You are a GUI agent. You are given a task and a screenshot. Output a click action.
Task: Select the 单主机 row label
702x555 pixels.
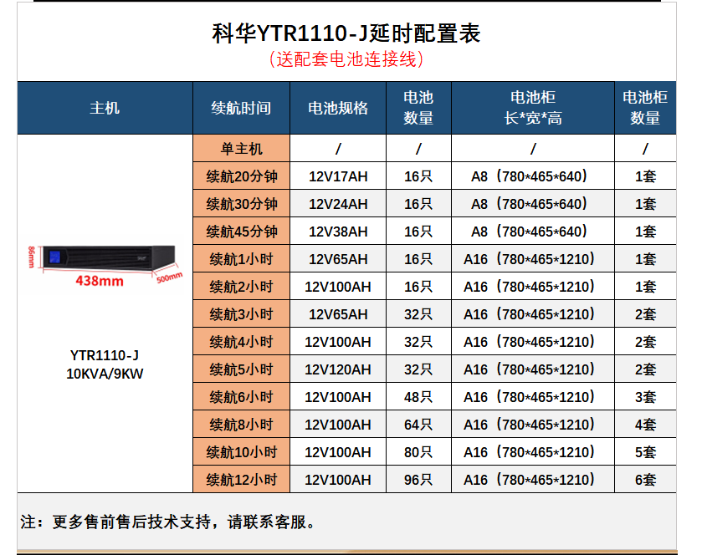(x=241, y=149)
